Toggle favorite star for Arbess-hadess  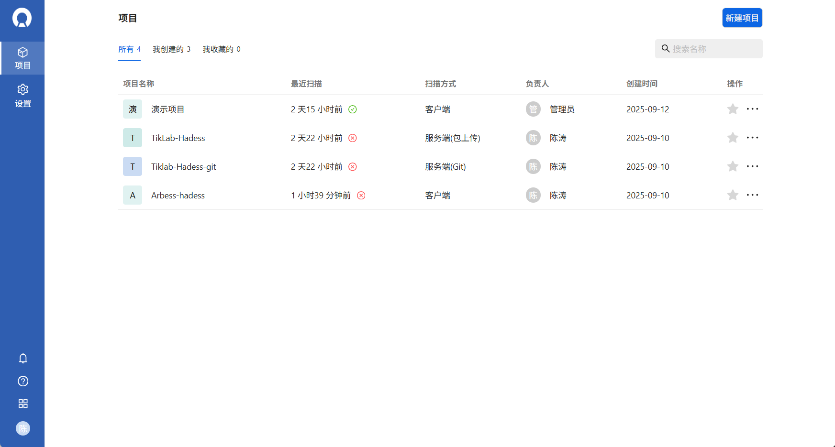click(733, 195)
